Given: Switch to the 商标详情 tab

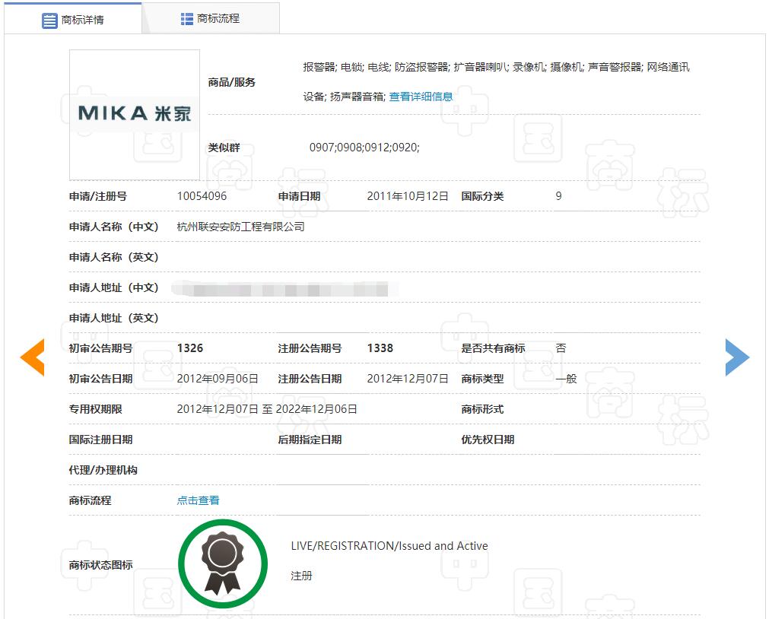Looking at the screenshot, I should pos(73,20).
